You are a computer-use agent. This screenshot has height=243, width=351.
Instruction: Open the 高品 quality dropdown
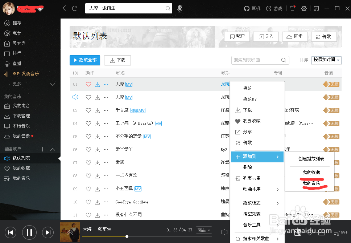(204, 230)
